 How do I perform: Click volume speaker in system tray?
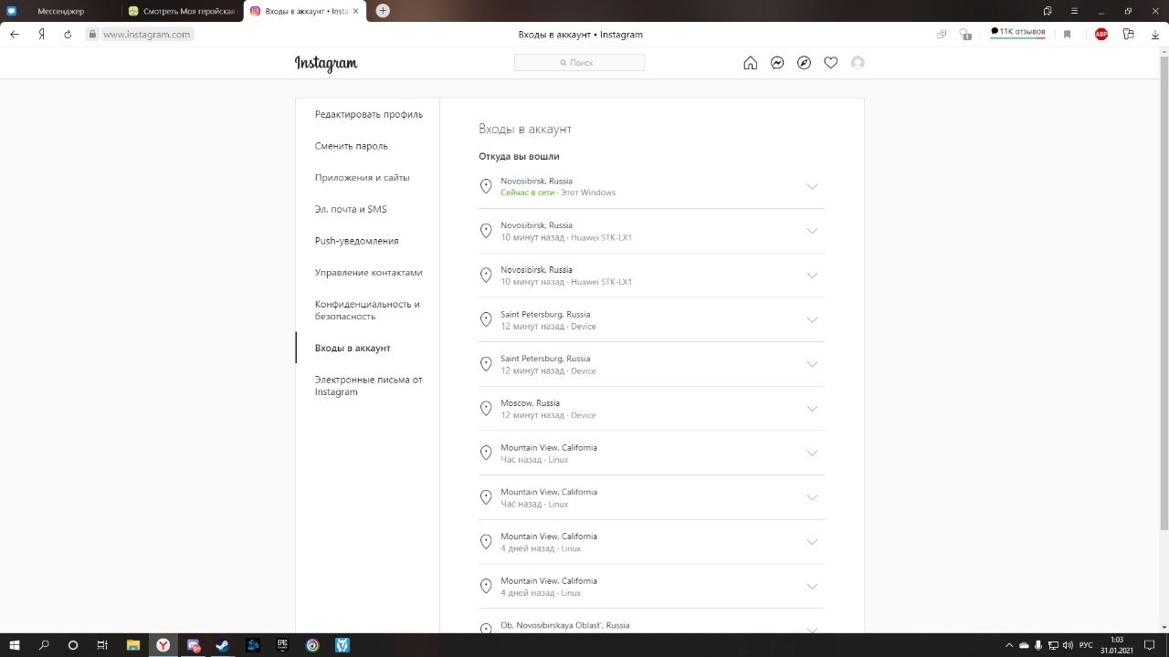coord(1068,645)
